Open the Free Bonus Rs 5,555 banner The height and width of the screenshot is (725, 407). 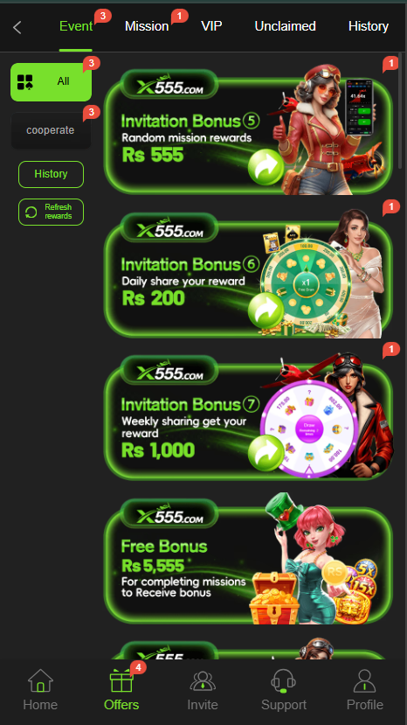[248, 560]
